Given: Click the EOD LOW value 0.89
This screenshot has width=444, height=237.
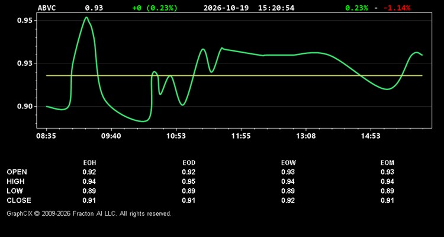Looking at the screenshot, I should click(x=189, y=191).
